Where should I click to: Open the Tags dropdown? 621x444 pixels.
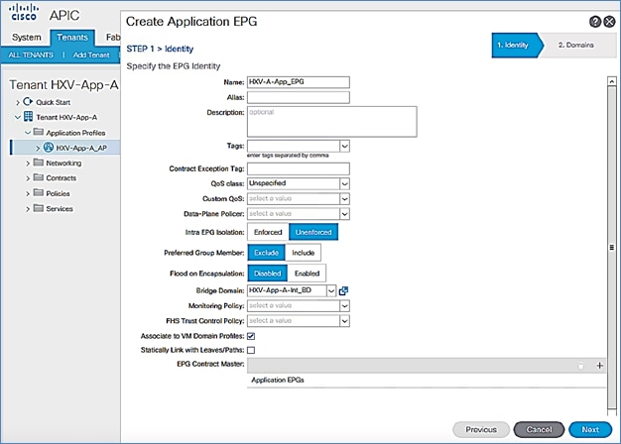tap(344, 146)
